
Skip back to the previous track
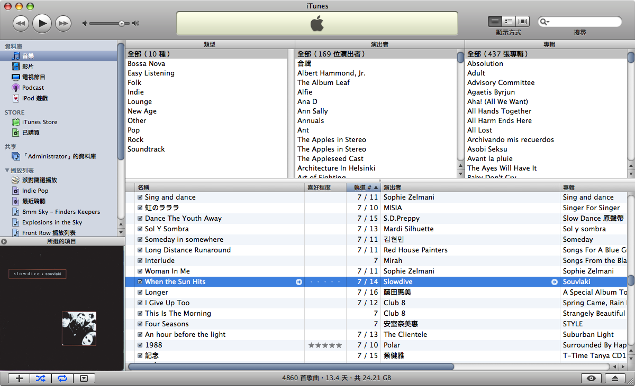tap(21, 23)
